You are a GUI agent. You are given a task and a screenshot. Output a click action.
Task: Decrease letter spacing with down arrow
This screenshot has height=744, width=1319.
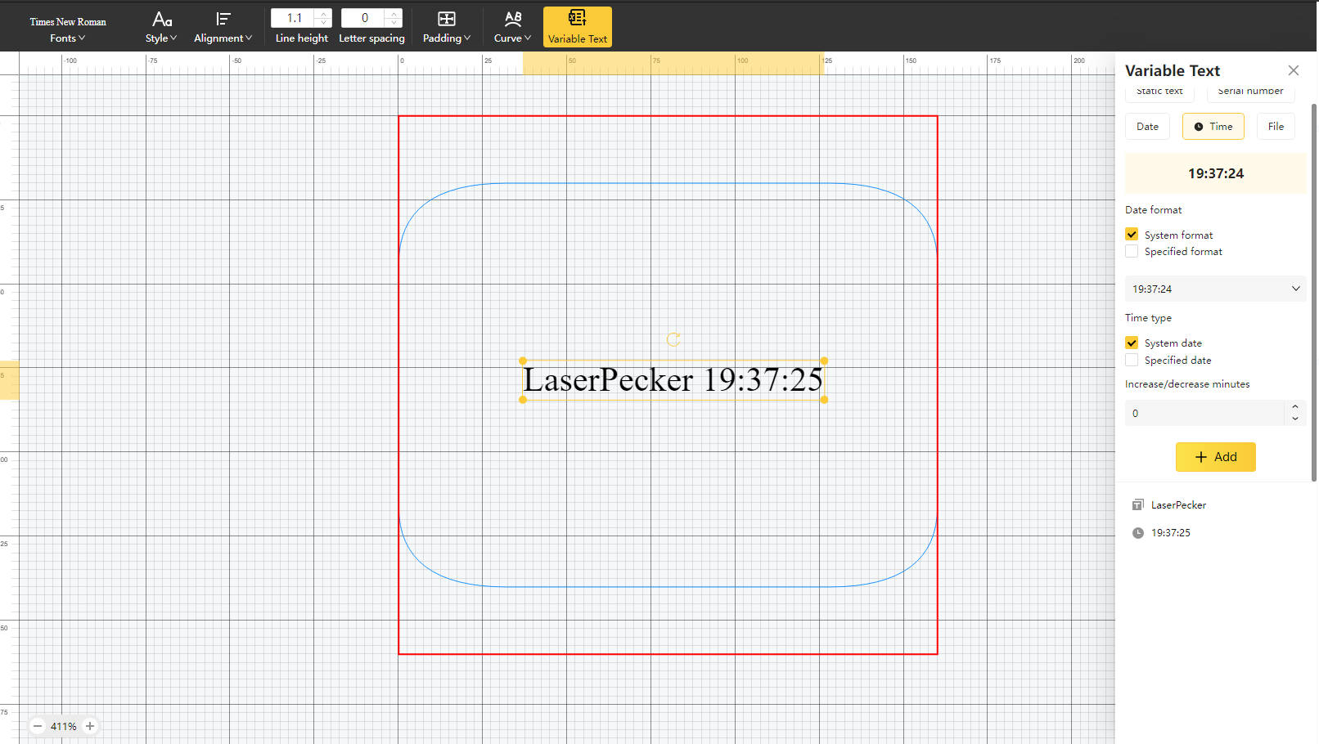(394, 23)
